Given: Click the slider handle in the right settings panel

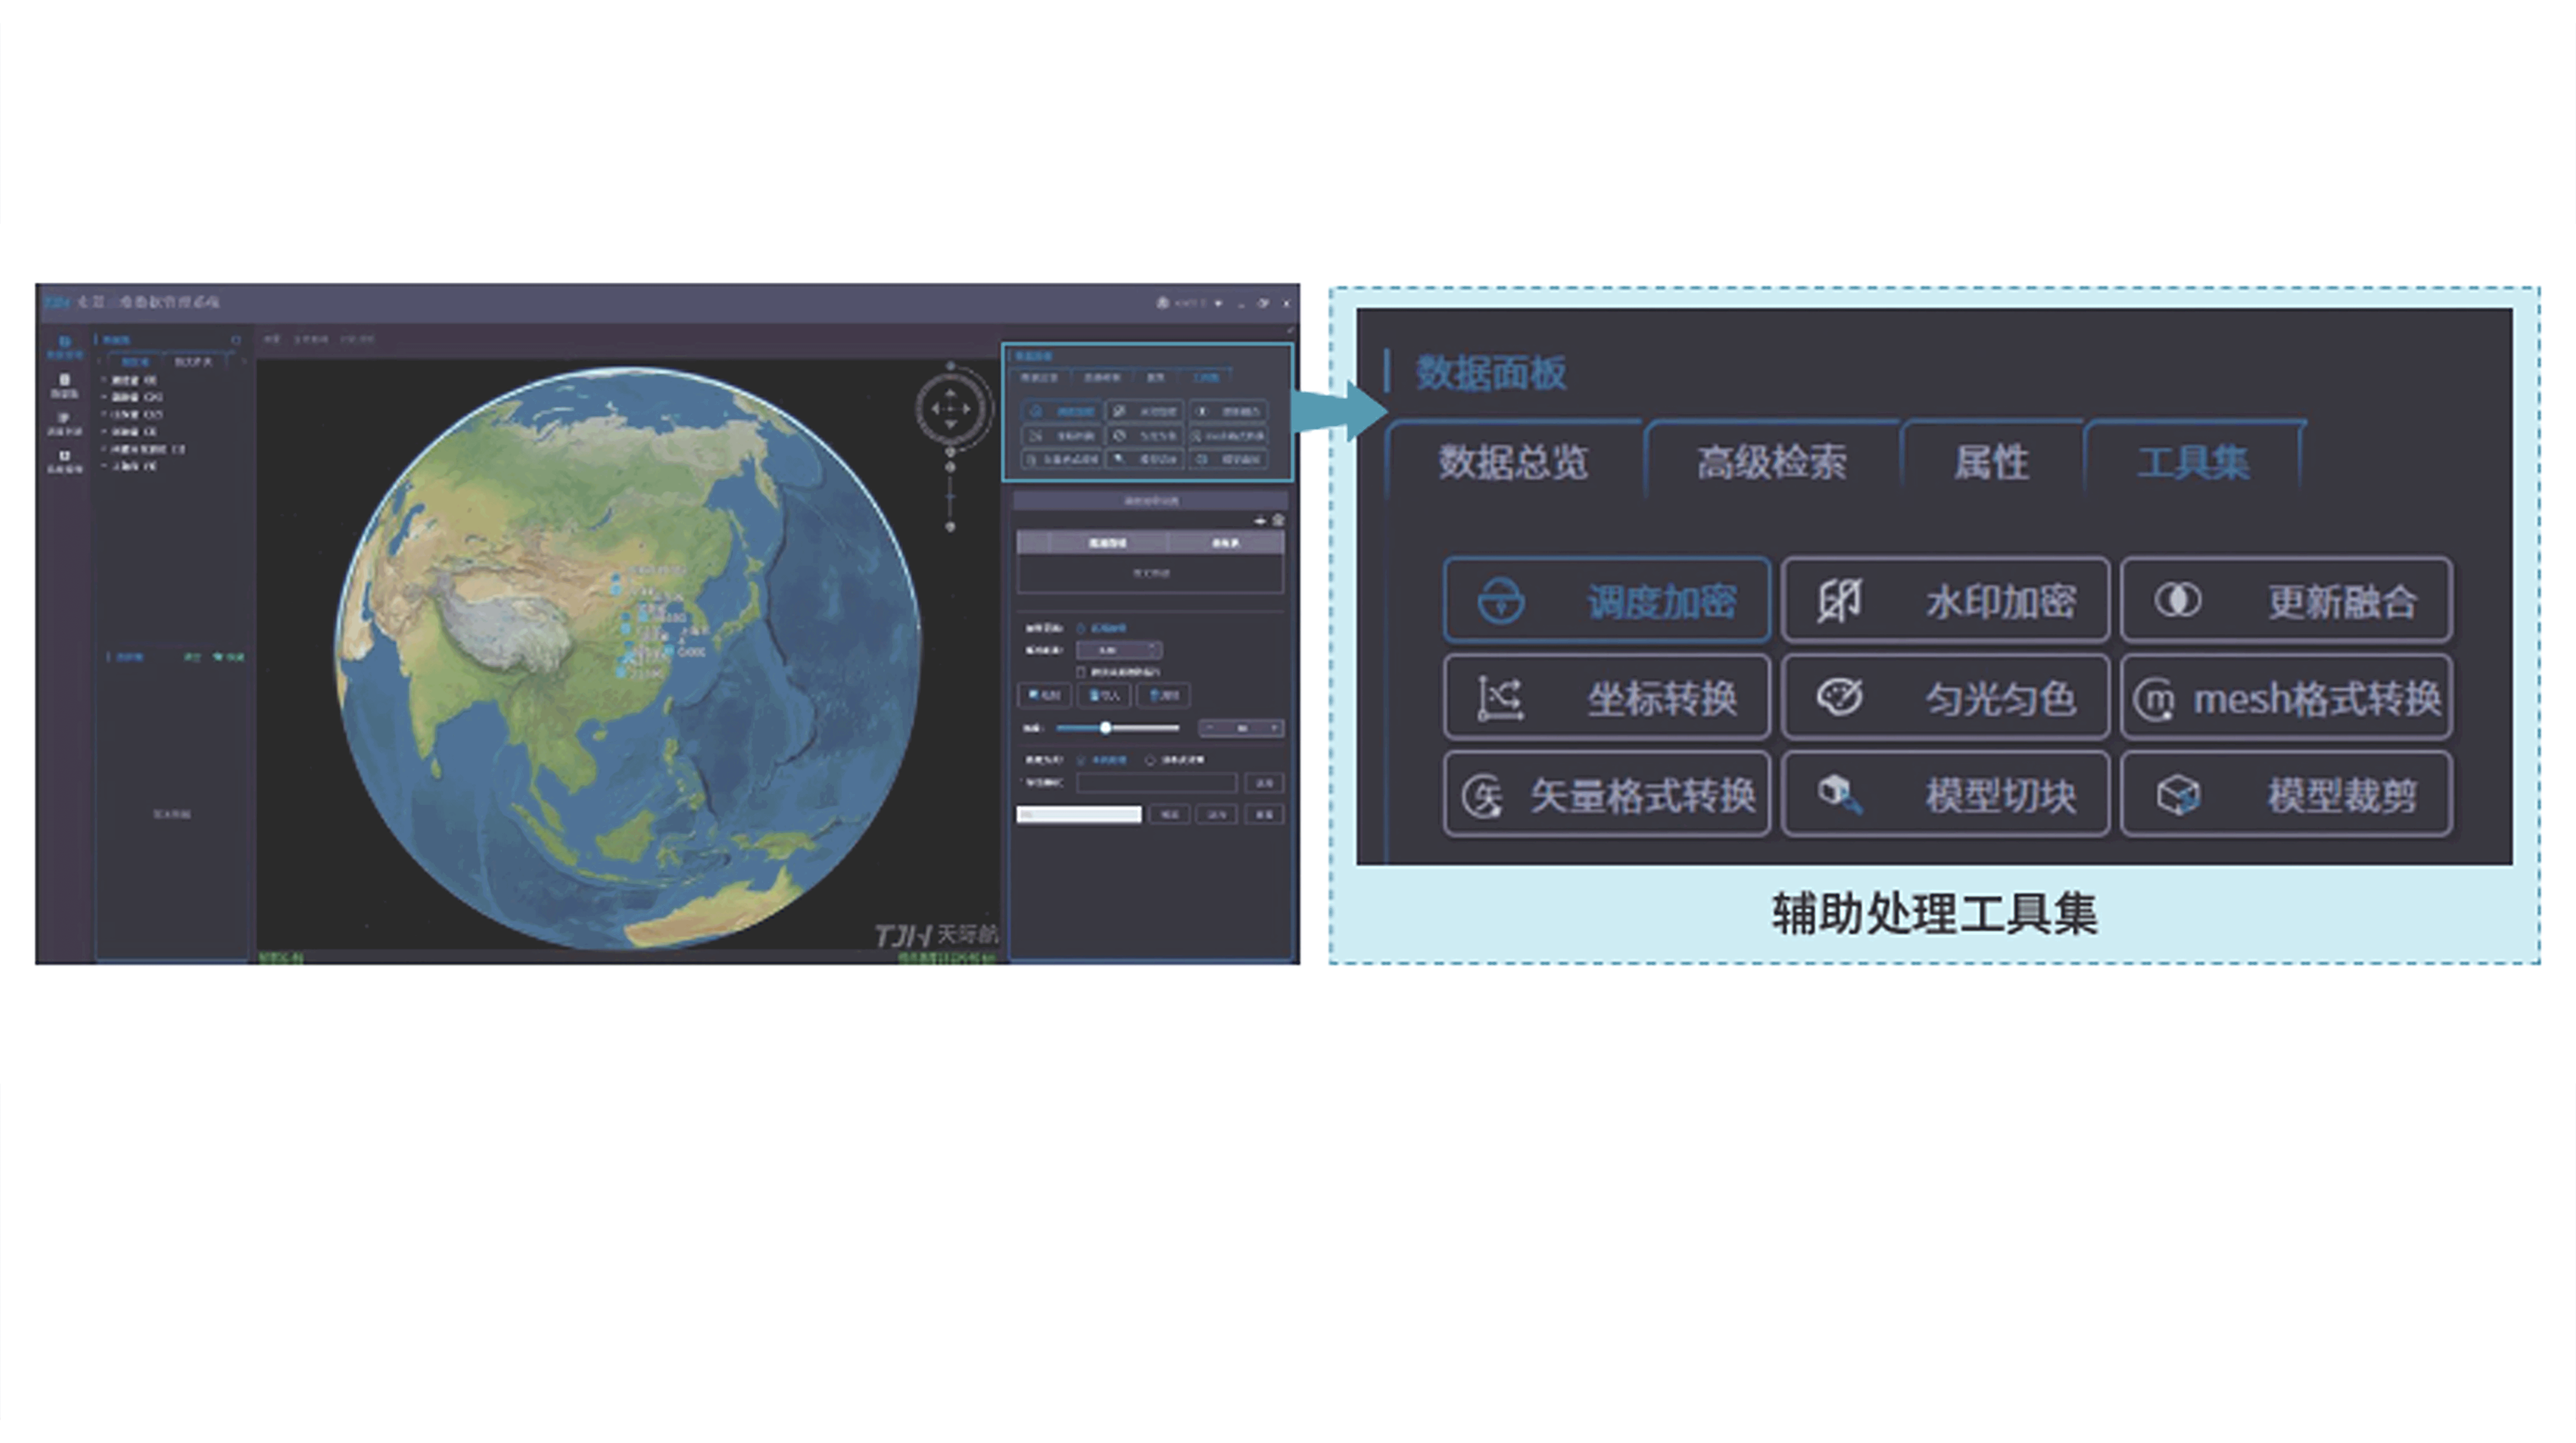Looking at the screenshot, I should pyautogui.click(x=1105, y=727).
